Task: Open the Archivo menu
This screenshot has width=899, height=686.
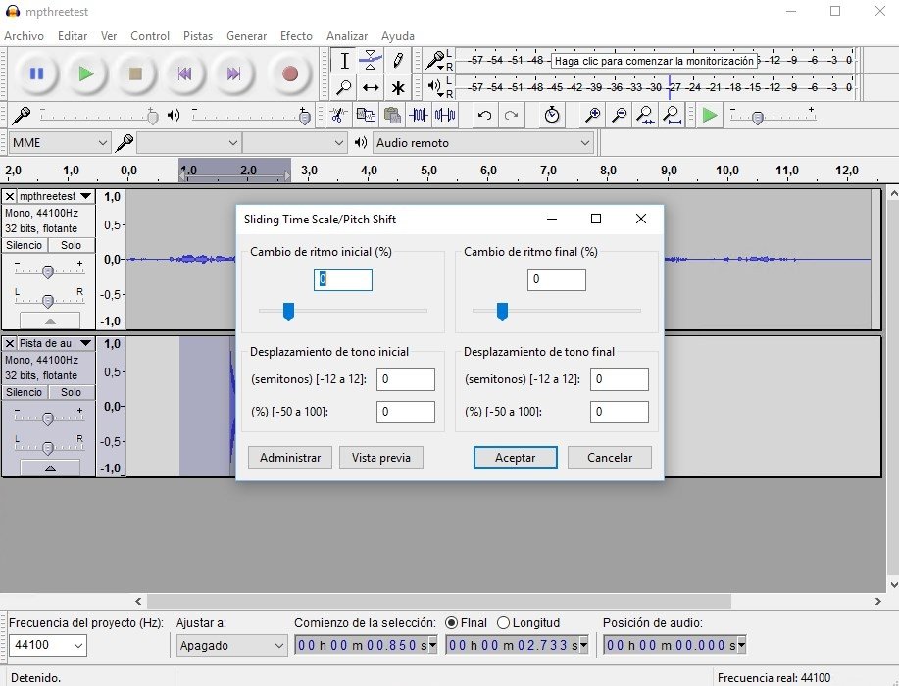Action: pos(25,36)
